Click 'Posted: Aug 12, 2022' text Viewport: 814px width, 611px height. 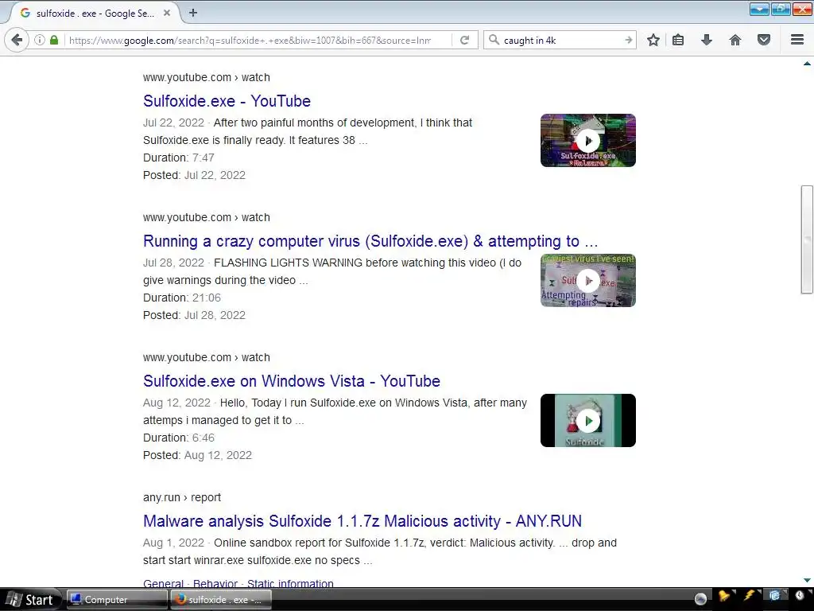tap(197, 455)
